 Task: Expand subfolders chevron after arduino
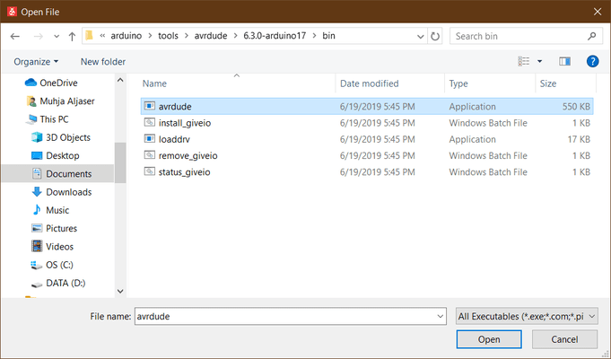pos(150,36)
